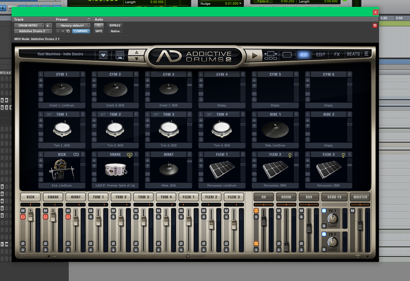Click the automation enable icon under Auto
The image size is (410, 281).
pos(99,26)
